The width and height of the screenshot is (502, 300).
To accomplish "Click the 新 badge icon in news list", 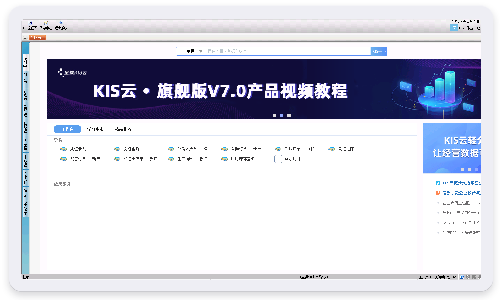I will [438, 183].
